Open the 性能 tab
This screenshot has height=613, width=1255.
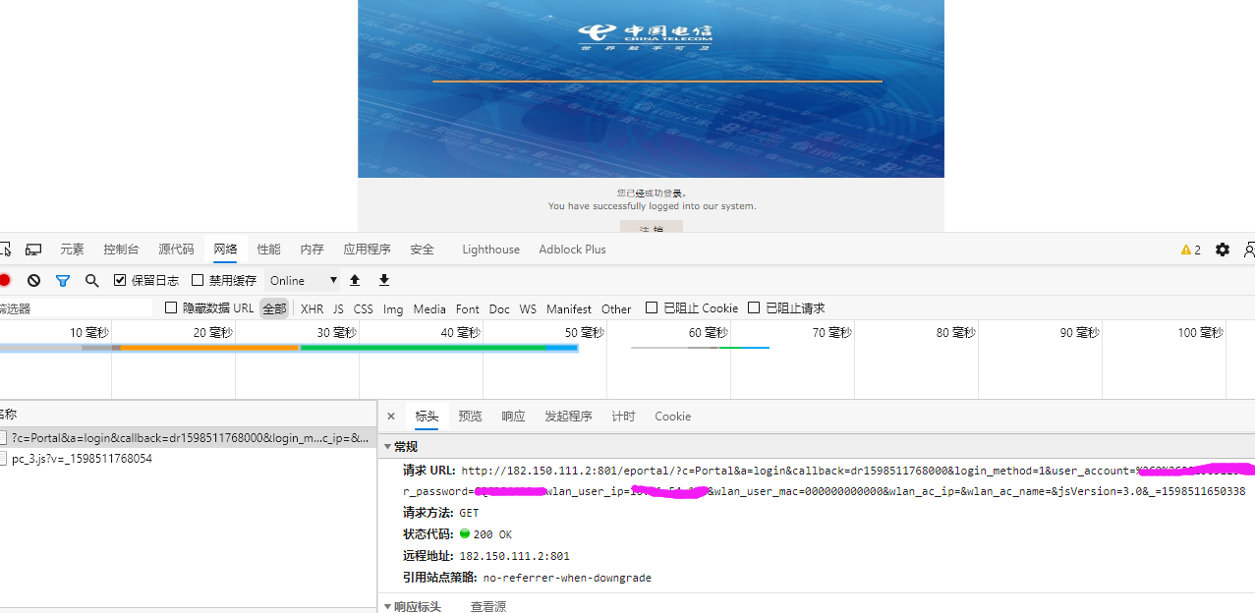(x=268, y=250)
